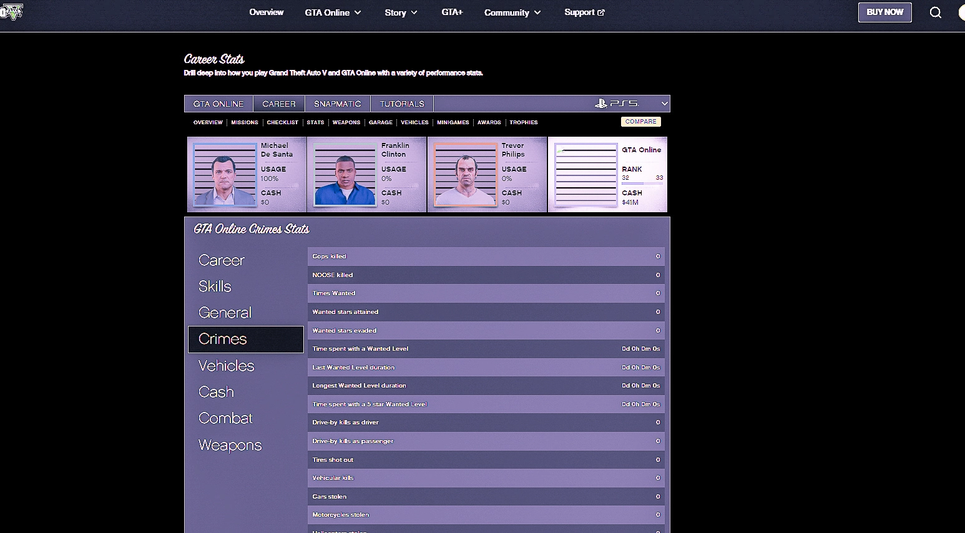Viewport: 965px width, 533px height.
Task: Click the COMPARE button
Action: [x=640, y=122]
